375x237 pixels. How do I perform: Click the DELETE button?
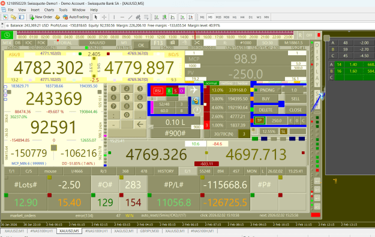266,110
